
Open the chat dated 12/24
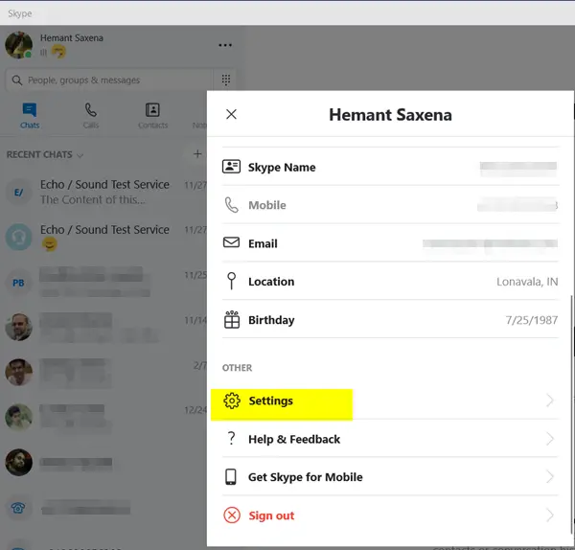coord(104,417)
